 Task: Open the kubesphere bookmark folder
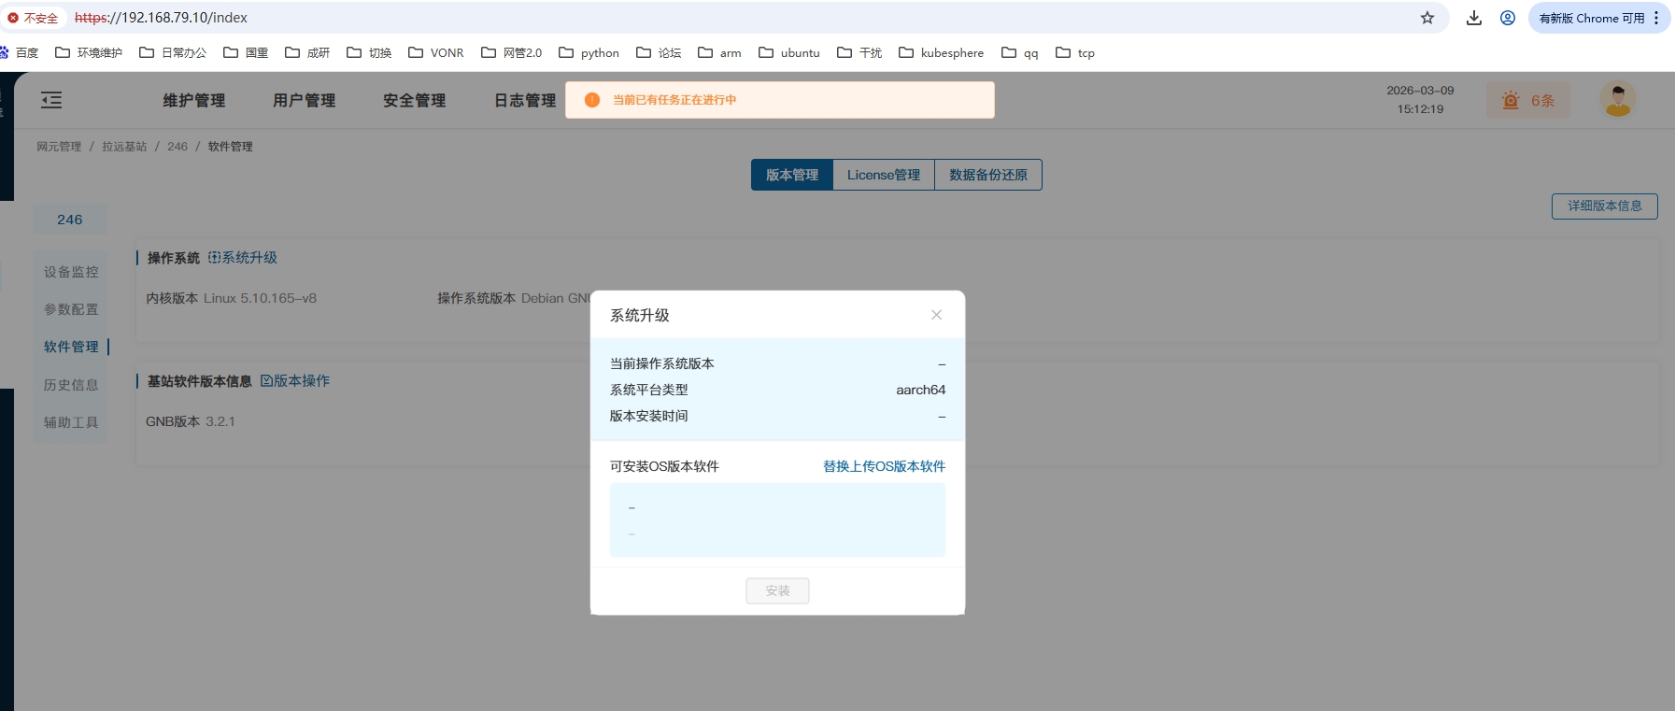942,53
